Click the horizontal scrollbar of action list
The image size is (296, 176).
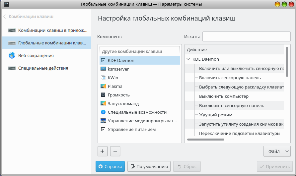pyautogui.click(x=206, y=140)
